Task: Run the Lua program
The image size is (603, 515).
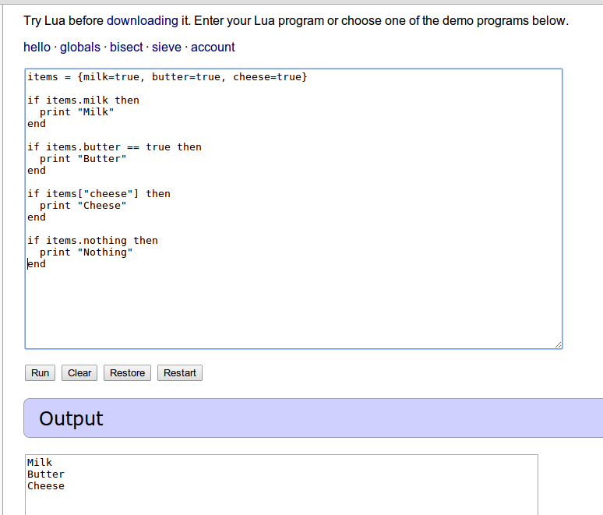Action: point(40,372)
